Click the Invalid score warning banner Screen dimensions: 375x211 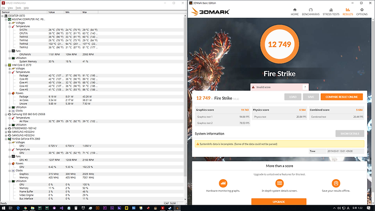click(x=279, y=87)
